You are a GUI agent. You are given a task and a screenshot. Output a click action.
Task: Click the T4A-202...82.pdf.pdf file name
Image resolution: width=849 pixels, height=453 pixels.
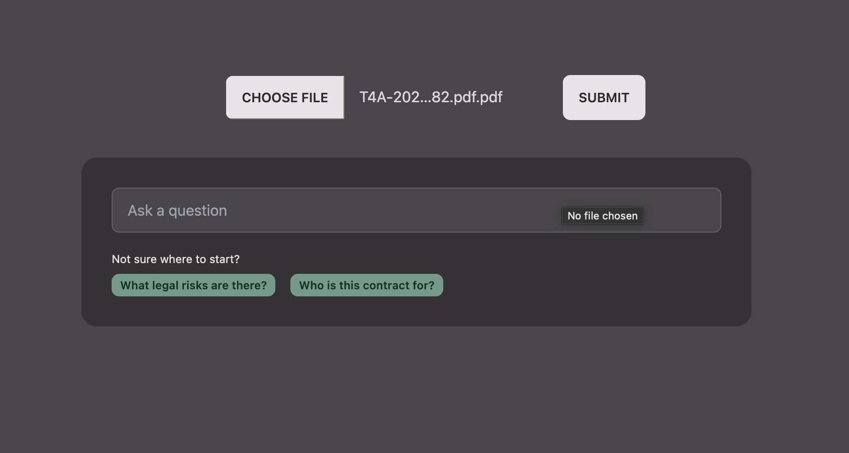tap(431, 97)
